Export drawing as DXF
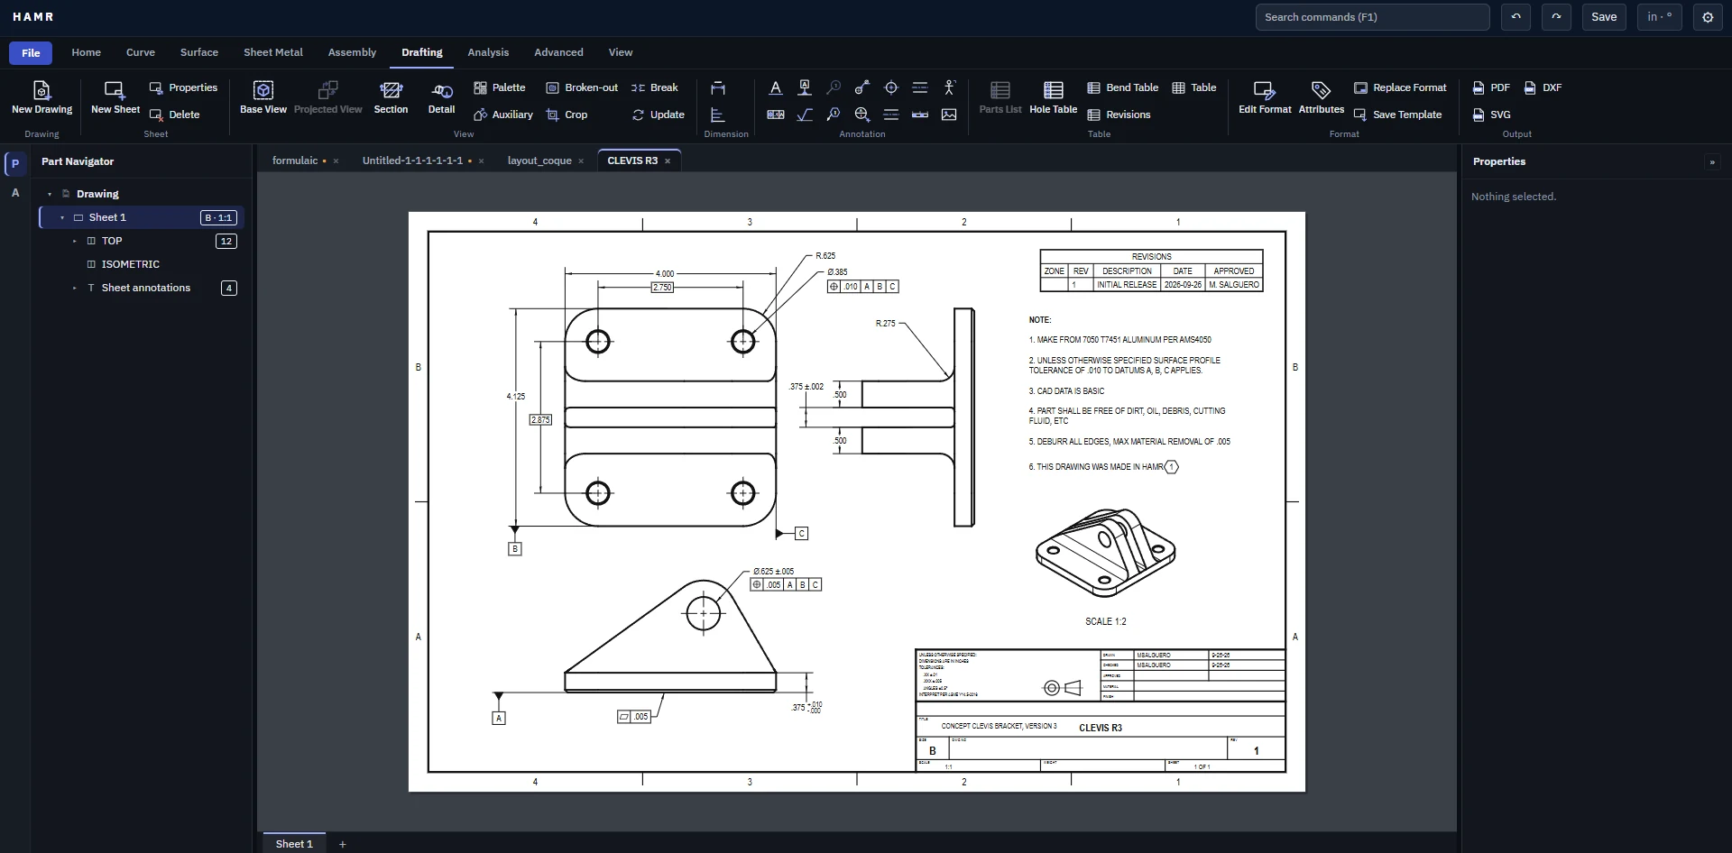1732x853 pixels. point(1543,87)
